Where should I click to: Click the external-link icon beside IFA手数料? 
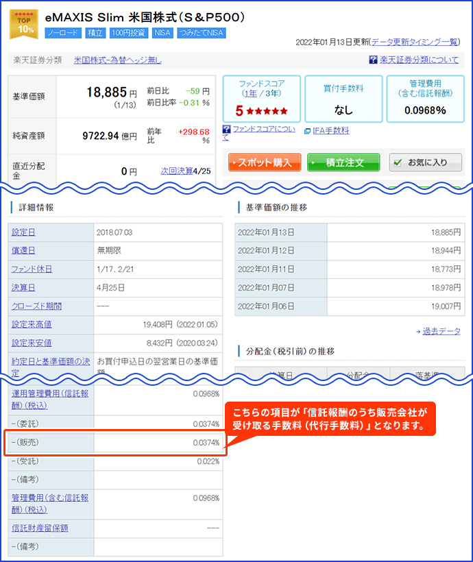307,131
